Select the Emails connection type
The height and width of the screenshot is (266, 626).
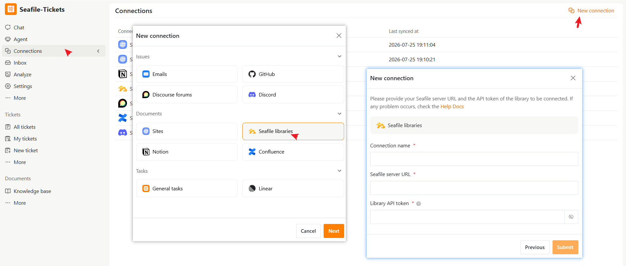187,74
